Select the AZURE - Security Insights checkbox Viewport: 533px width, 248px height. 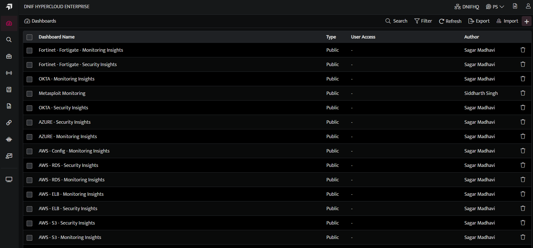coord(29,123)
